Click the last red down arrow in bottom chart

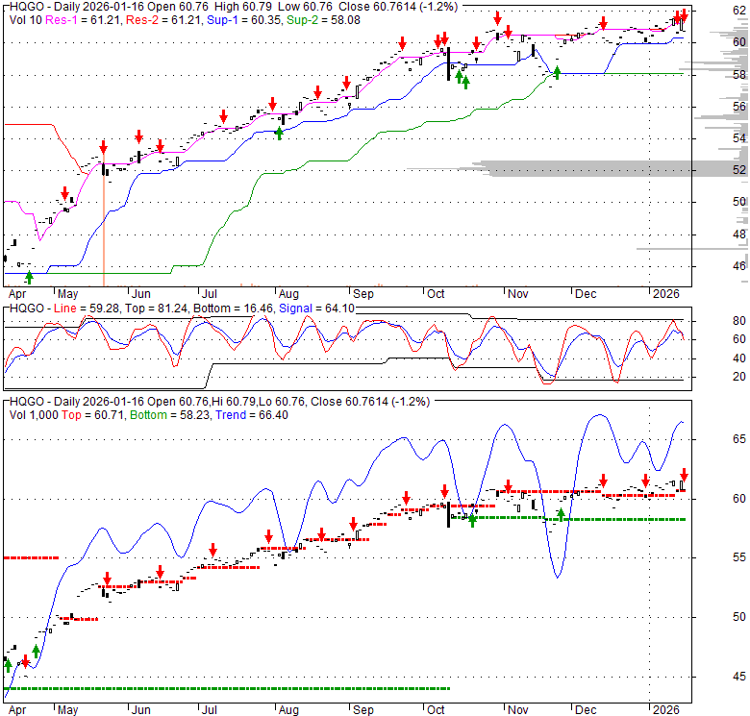tap(684, 475)
